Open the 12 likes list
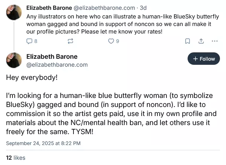This screenshot has height=165, width=226. [15, 158]
